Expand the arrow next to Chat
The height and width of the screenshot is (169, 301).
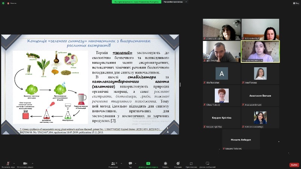(135, 163)
